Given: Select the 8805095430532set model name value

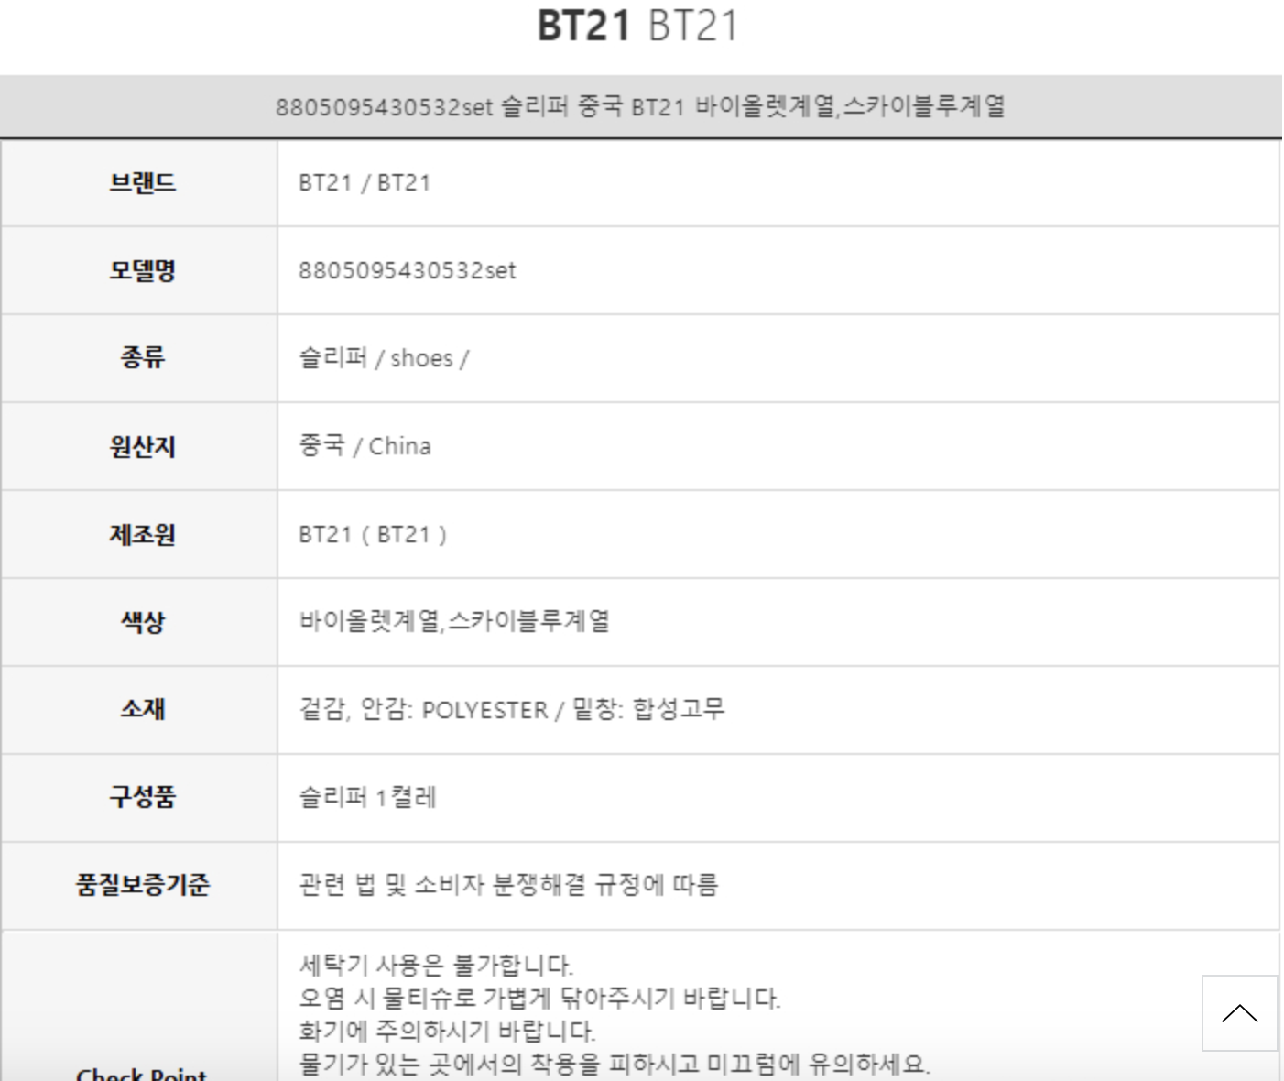Looking at the screenshot, I should pyautogui.click(x=408, y=270).
